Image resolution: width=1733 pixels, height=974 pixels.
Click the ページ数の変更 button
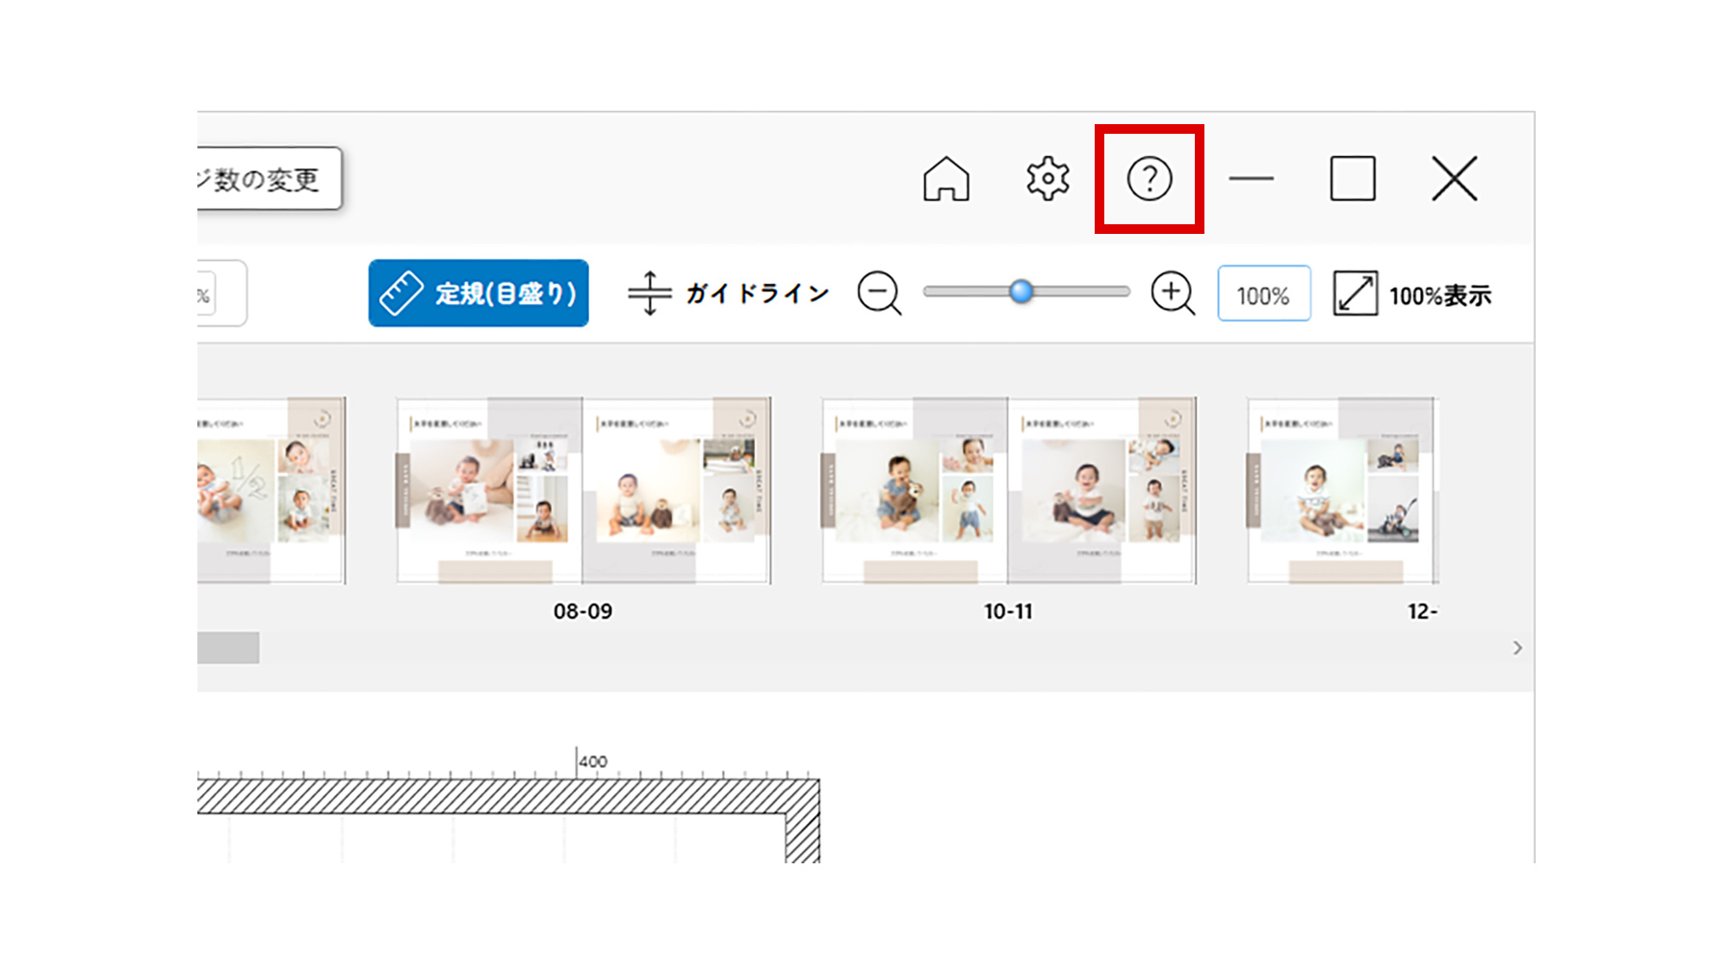point(269,178)
